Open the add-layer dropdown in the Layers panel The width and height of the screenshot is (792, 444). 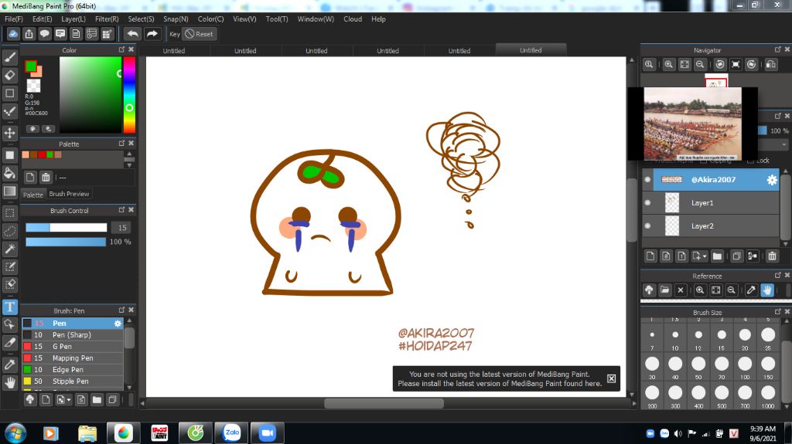pyautogui.click(x=699, y=256)
